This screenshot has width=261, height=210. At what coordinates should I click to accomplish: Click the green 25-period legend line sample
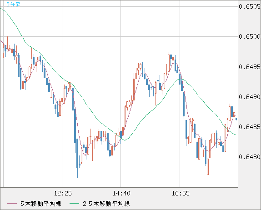(x=74, y=204)
